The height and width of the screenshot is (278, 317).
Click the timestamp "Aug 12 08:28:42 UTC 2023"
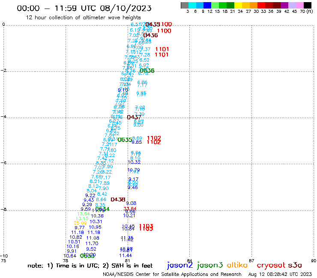[280, 274]
